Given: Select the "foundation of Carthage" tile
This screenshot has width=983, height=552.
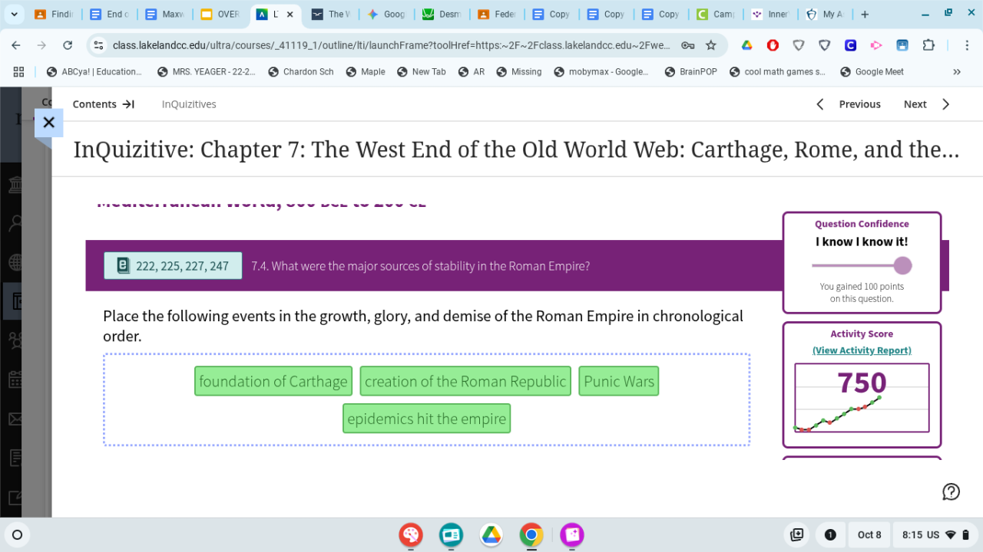Looking at the screenshot, I should [x=273, y=381].
